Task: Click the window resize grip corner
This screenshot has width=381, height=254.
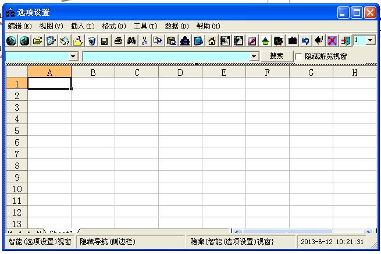Action: click(372, 245)
